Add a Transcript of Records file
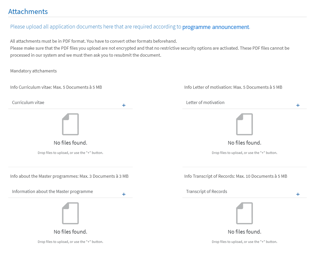 pos(298,194)
